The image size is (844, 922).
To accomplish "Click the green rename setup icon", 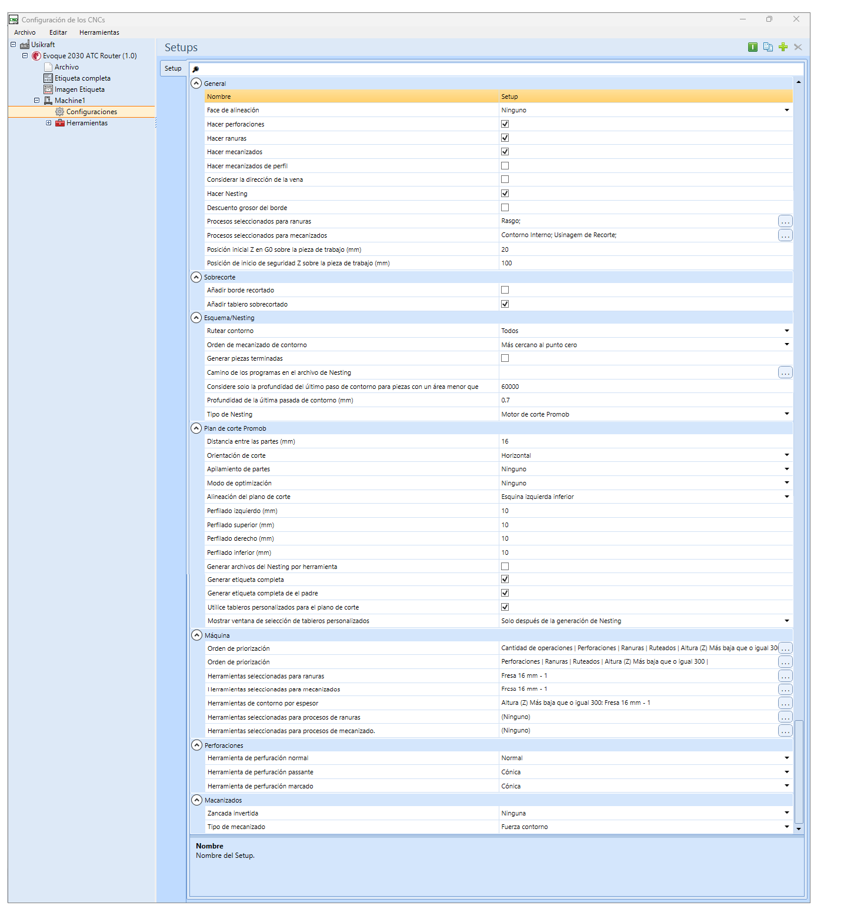I will click(752, 47).
